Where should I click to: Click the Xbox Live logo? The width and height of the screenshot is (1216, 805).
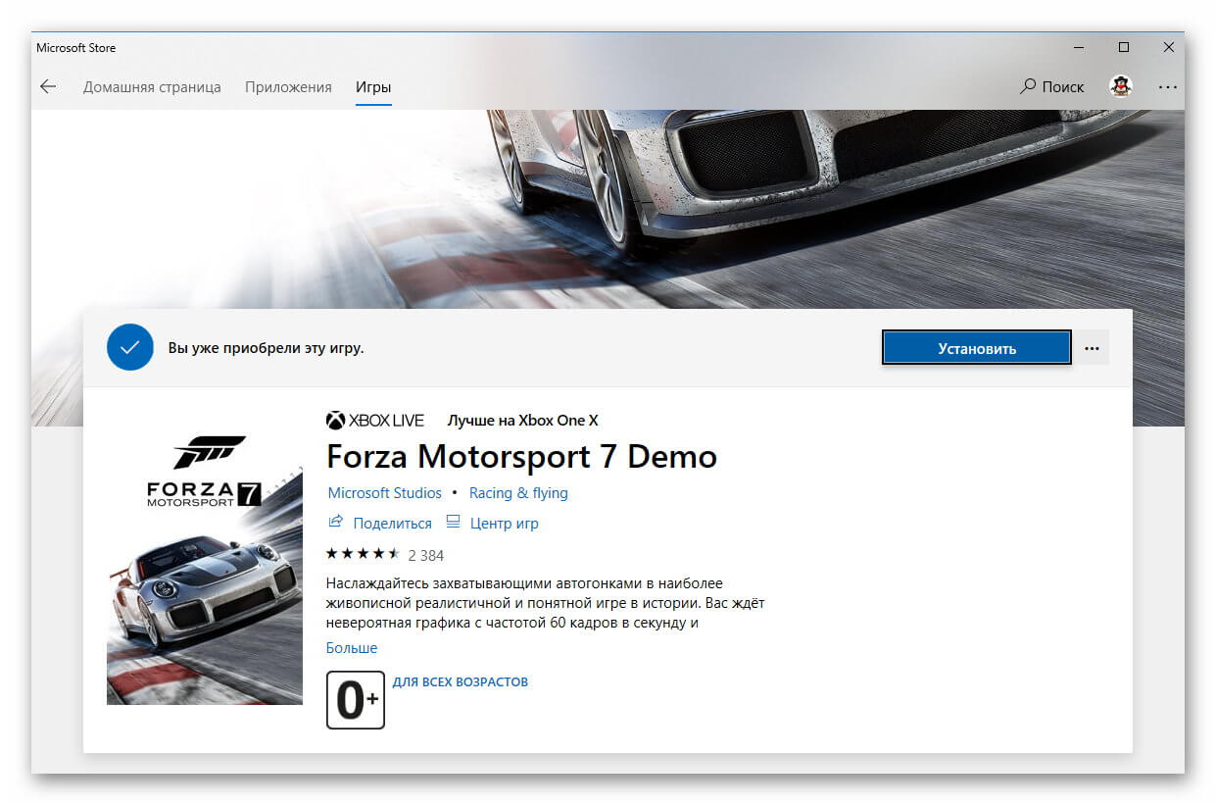[375, 421]
